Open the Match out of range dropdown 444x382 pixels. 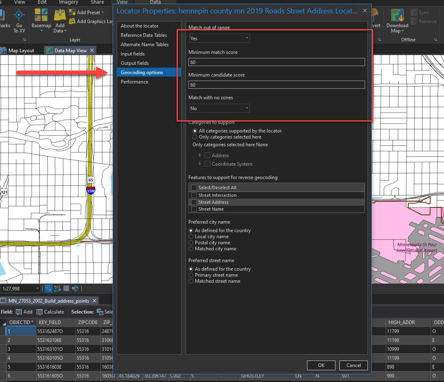point(220,38)
